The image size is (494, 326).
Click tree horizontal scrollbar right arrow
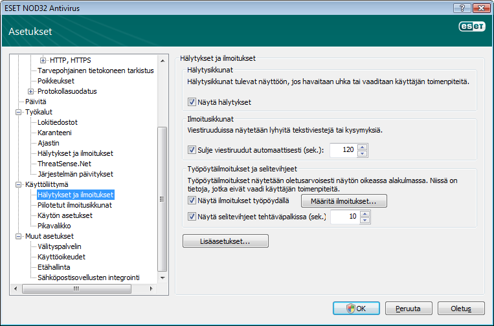[151, 288]
